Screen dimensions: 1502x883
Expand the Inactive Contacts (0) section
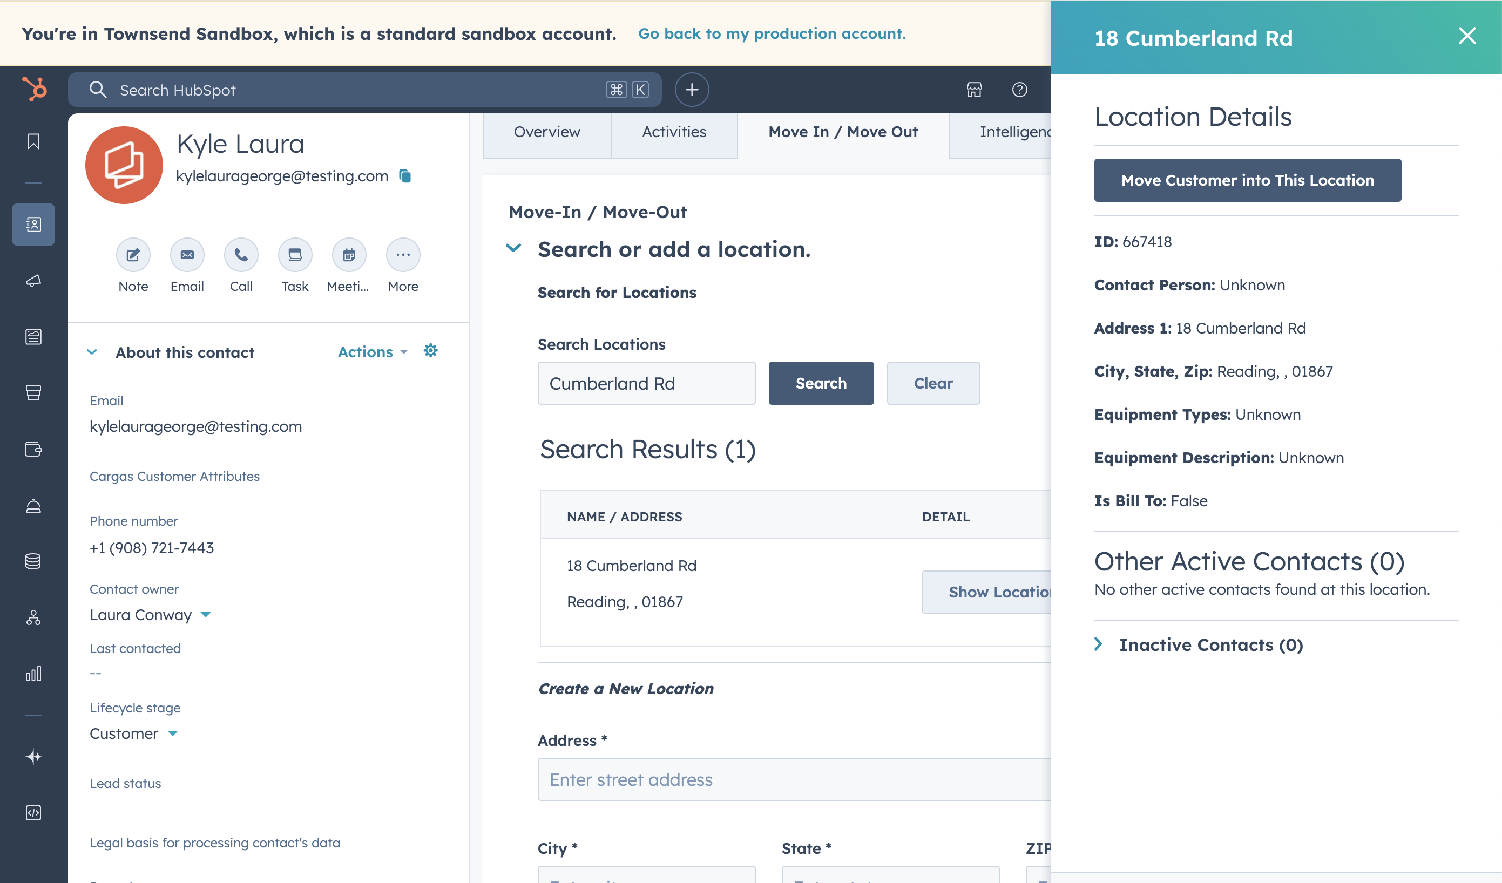point(1210,644)
